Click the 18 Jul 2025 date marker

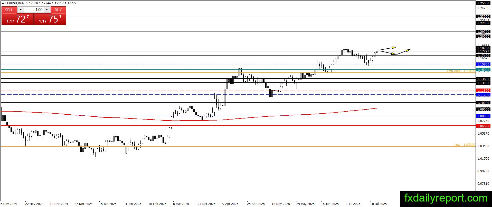[378, 204]
